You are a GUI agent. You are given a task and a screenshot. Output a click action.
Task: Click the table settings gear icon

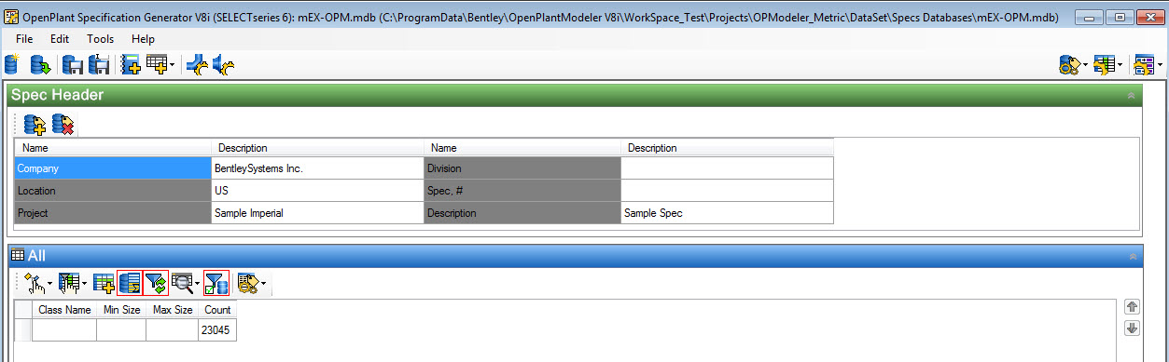(1105, 64)
